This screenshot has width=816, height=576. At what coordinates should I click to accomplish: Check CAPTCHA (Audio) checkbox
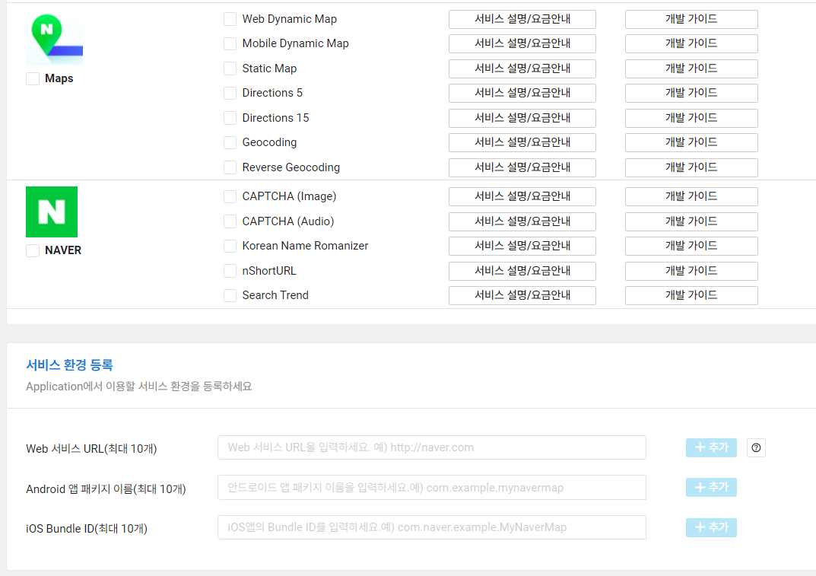tap(230, 222)
